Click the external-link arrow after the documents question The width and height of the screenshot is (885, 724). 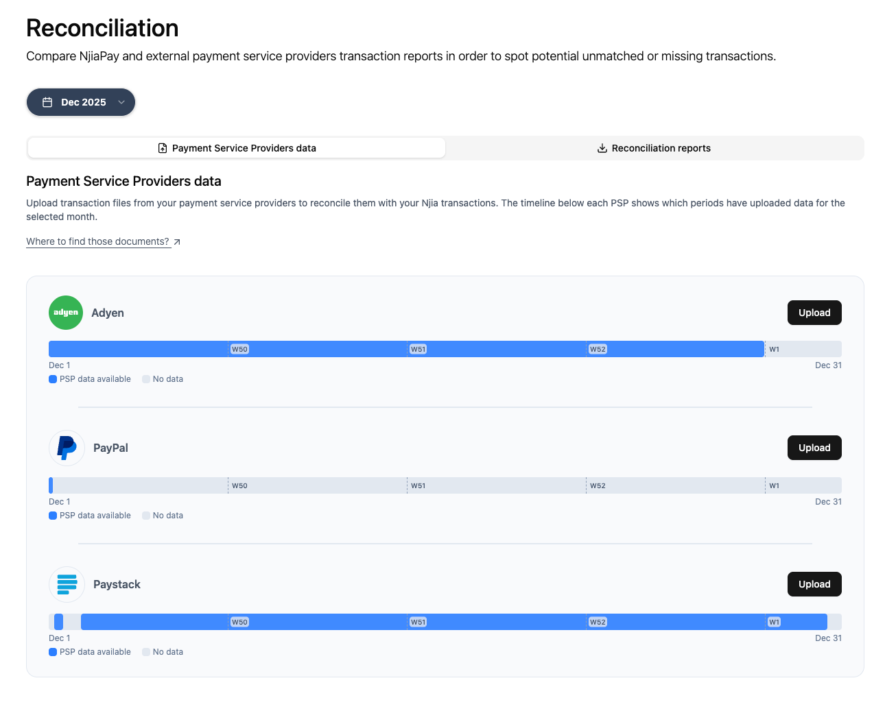tap(176, 241)
